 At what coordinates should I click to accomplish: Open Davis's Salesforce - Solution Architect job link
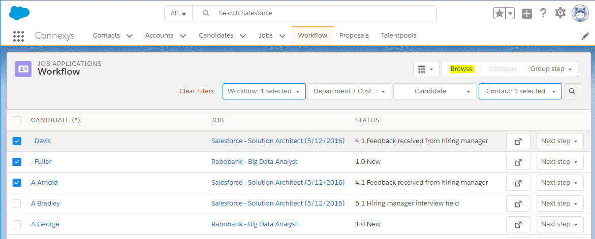coord(278,141)
